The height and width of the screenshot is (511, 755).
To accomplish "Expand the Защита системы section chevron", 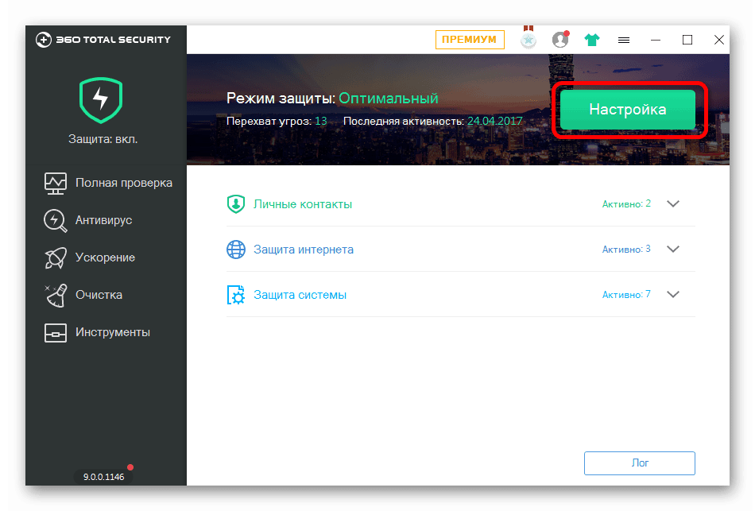I will pos(672,294).
